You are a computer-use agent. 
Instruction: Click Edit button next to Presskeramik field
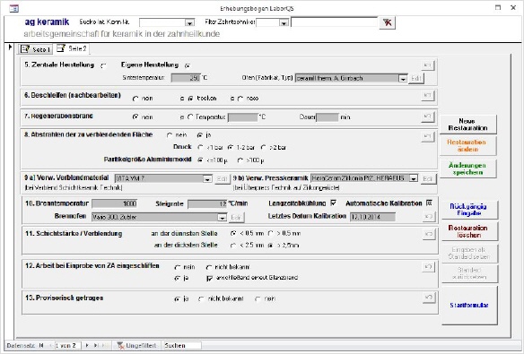pyautogui.click(x=428, y=178)
